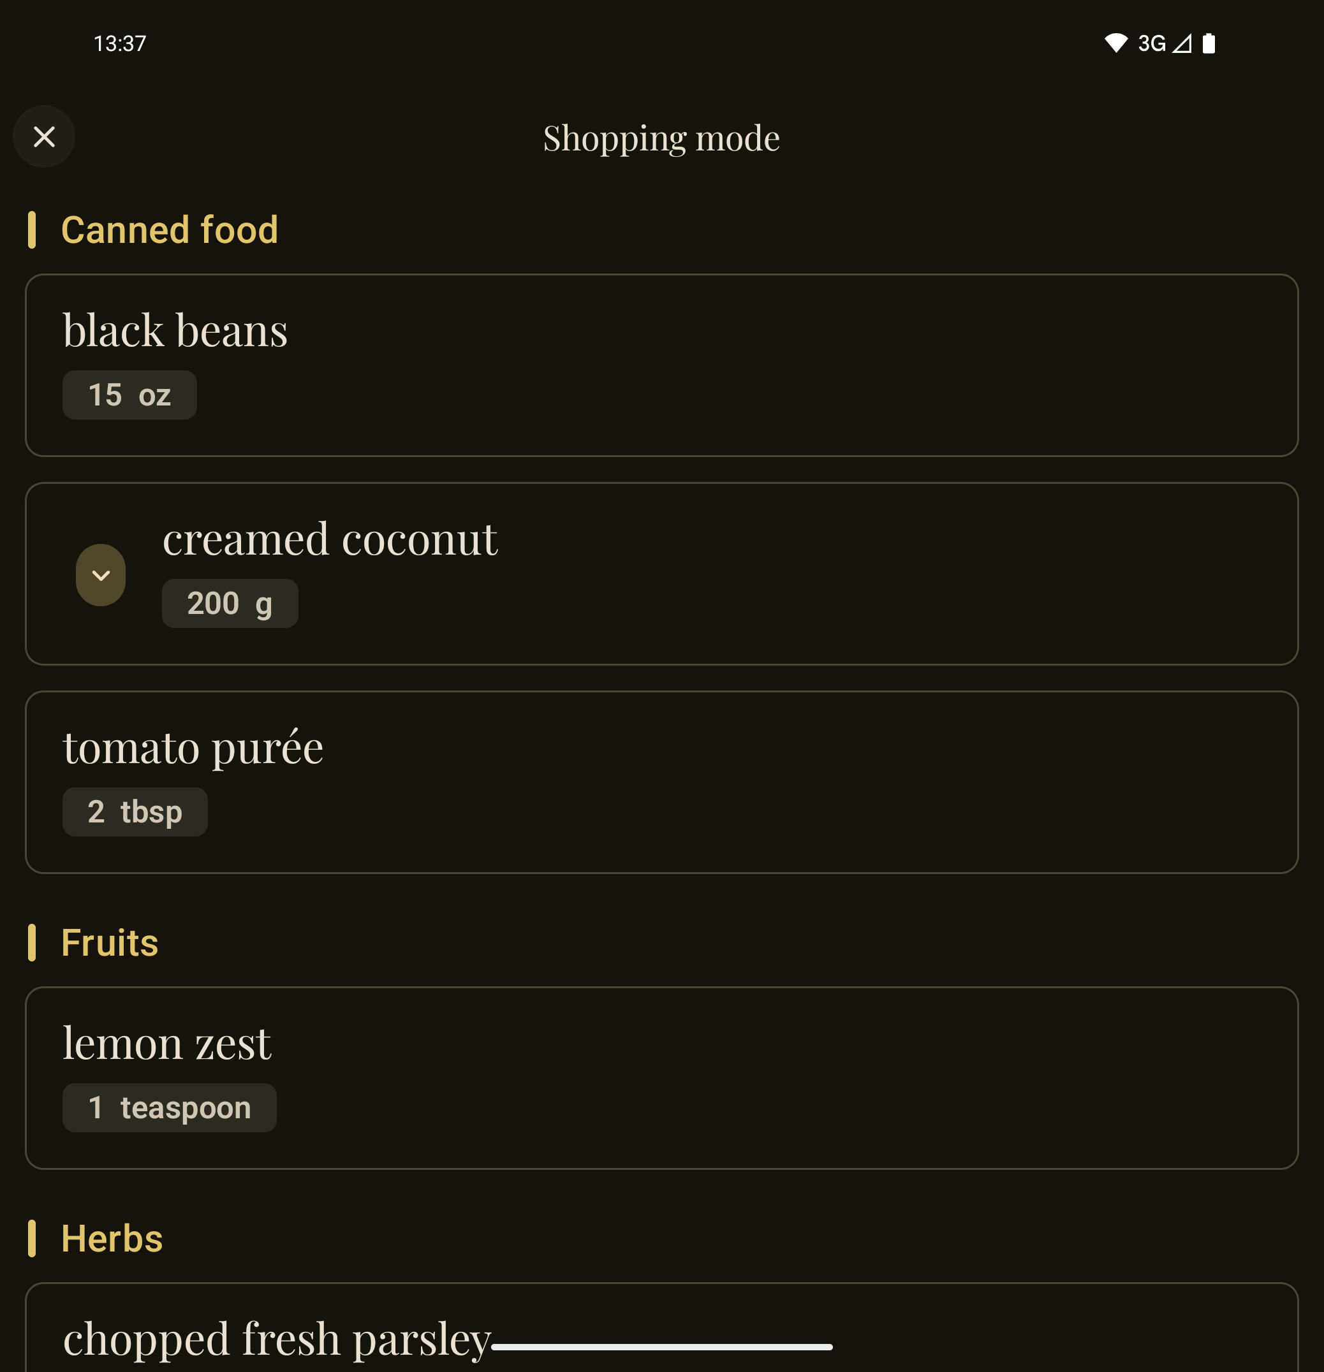Viewport: 1324px width, 1372px height.
Task: Tap the Herbs category header
Action: (x=112, y=1238)
